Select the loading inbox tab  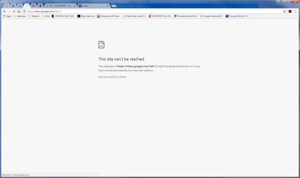coord(27,6)
